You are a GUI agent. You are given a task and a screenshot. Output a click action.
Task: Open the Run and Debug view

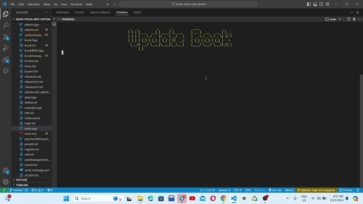coord(6,48)
